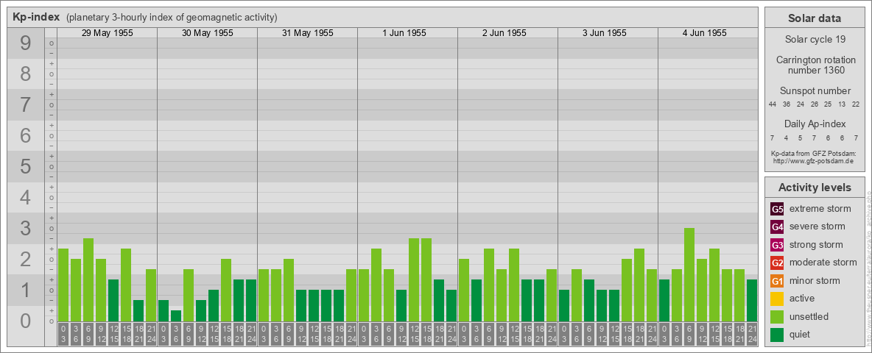The width and height of the screenshot is (872, 353).
Task: Select the 2 Jun 1955 date header
Action: coord(504,33)
